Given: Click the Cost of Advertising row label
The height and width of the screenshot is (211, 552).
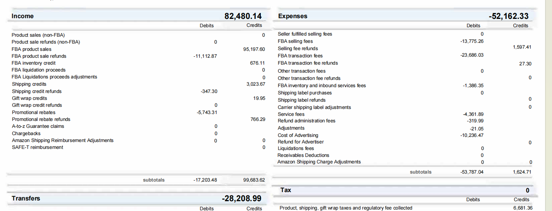Looking at the screenshot, I should pos(298,135).
